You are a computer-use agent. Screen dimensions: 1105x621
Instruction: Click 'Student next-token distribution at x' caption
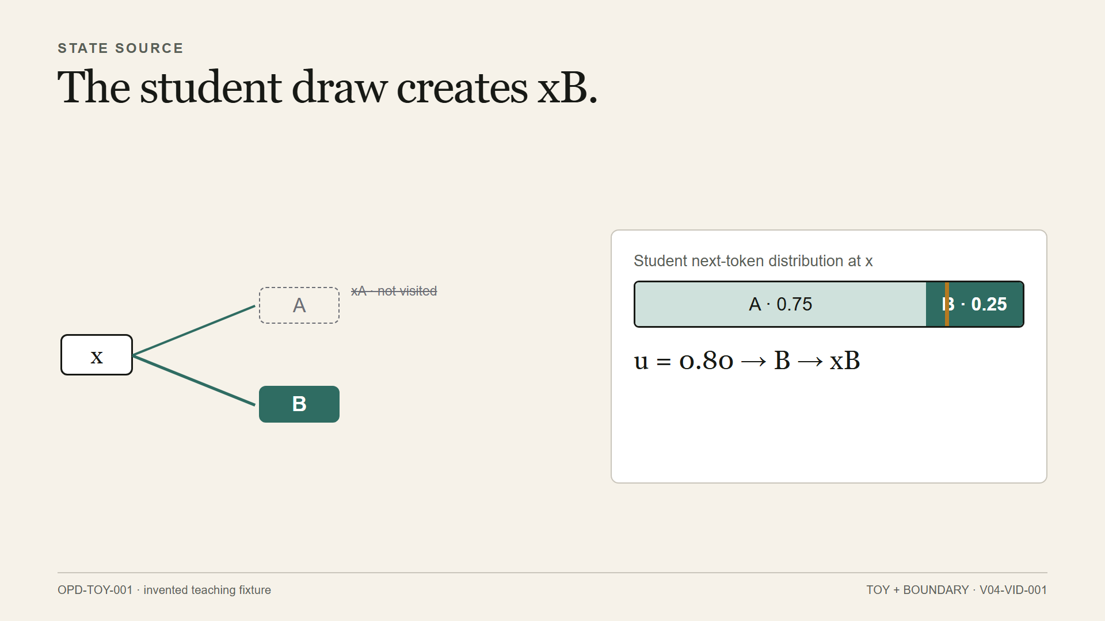(x=753, y=261)
